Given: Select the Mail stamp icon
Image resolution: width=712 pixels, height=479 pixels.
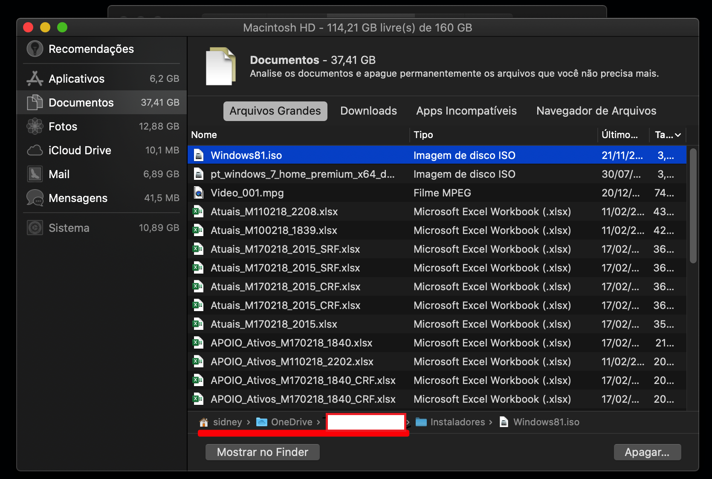Looking at the screenshot, I should 35,174.
